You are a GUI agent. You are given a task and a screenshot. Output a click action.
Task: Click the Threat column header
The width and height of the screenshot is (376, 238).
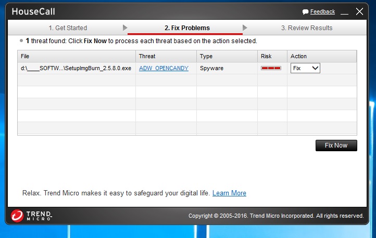click(x=166, y=56)
